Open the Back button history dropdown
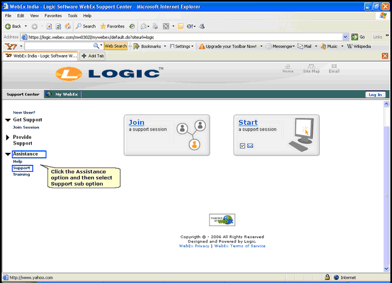 pyautogui.click(x=25, y=26)
